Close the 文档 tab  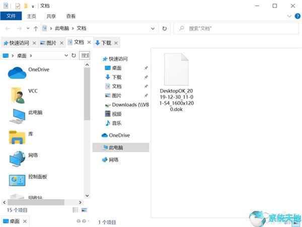[89, 42]
